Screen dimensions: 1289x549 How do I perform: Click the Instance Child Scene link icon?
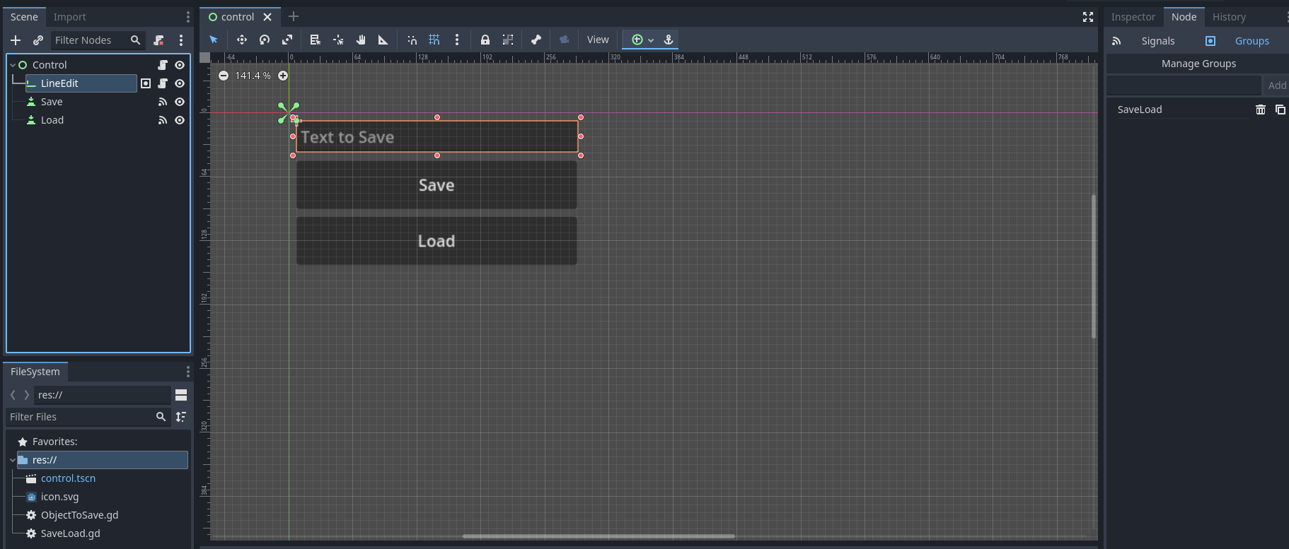click(x=38, y=40)
